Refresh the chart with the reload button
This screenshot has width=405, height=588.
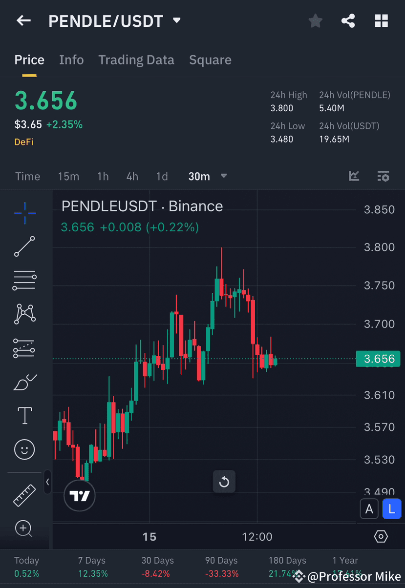[x=224, y=481]
